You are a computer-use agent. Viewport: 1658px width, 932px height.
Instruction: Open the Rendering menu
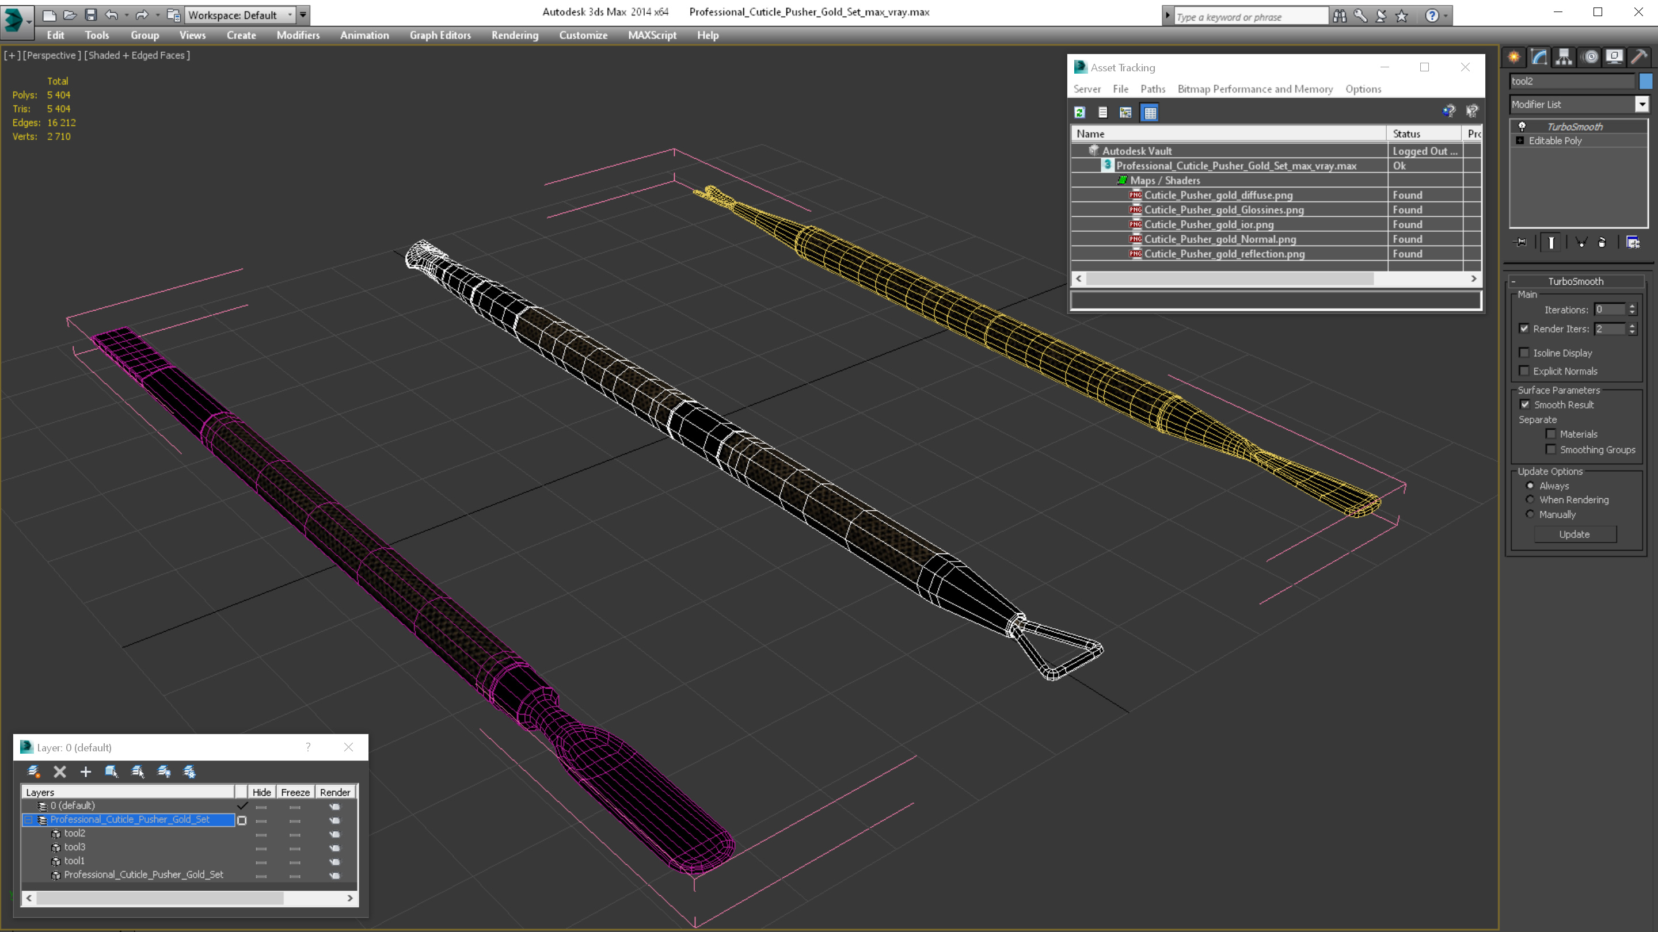(515, 35)
